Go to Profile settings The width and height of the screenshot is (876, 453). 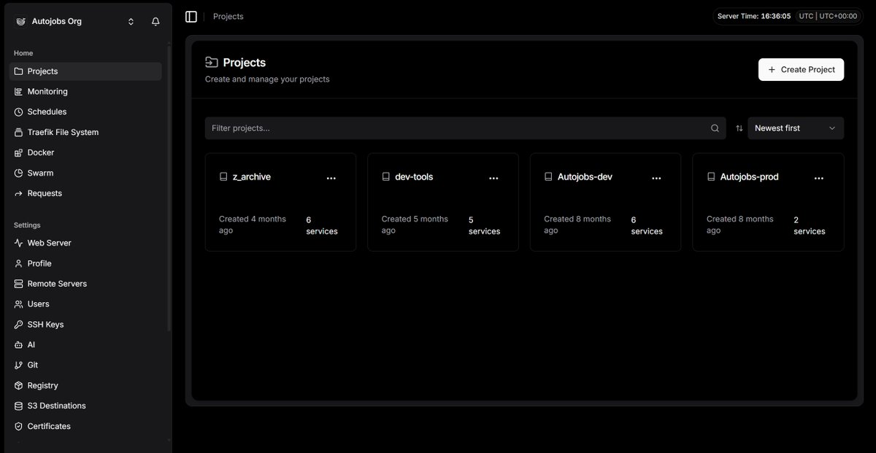[85, 264]
